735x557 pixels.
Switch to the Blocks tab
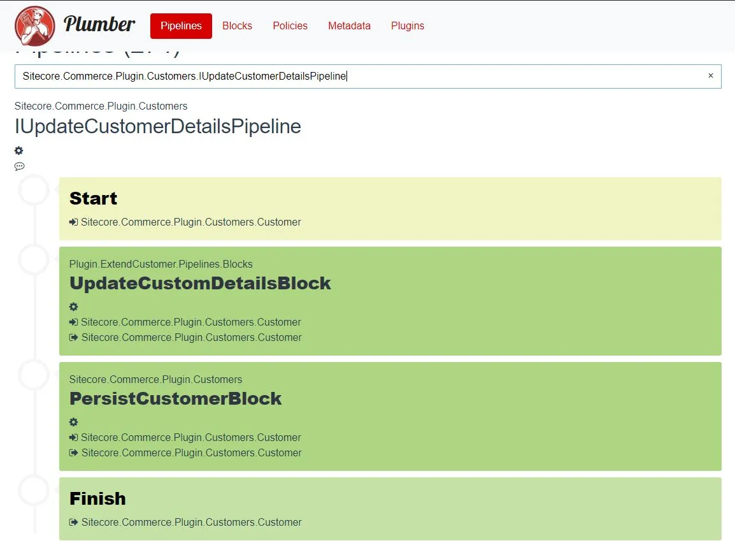coord(237,26)
